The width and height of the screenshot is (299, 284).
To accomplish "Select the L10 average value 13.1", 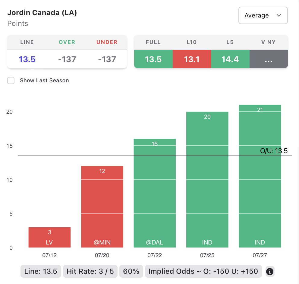I will tap(192, 59).
